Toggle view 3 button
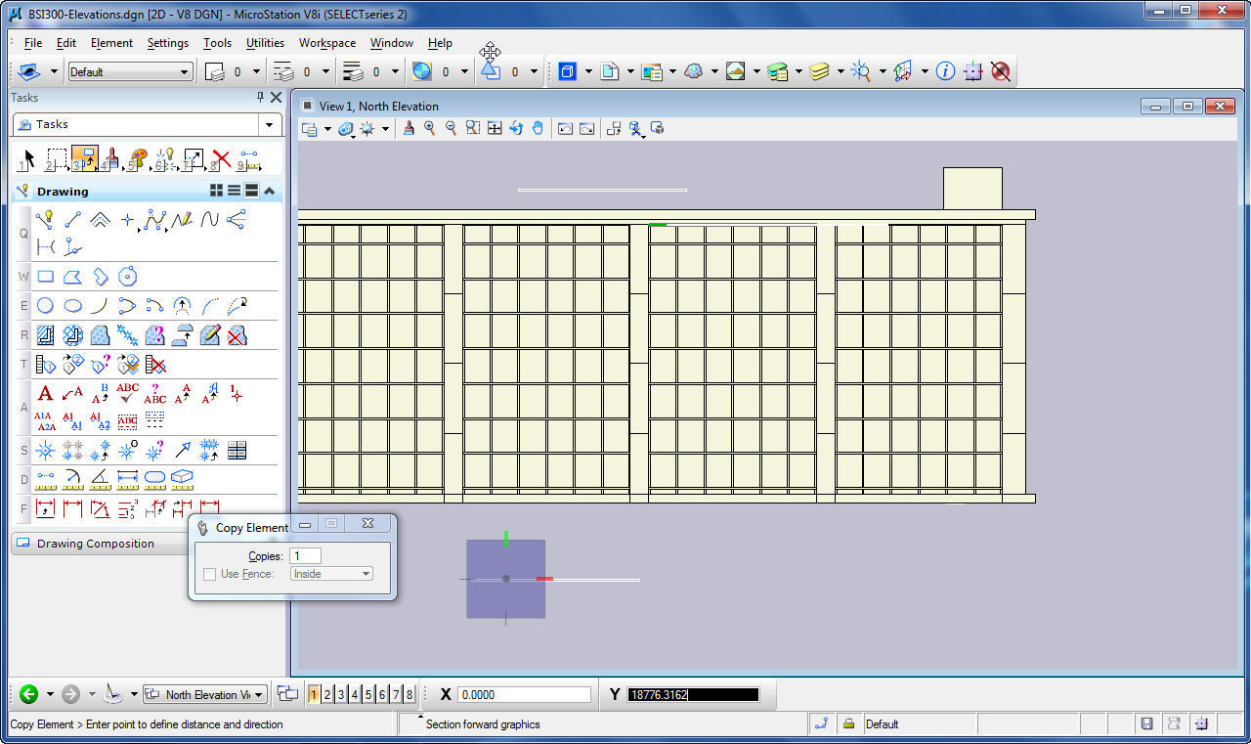The height and width of the screenshot is (744, 1251). [341, 694]
